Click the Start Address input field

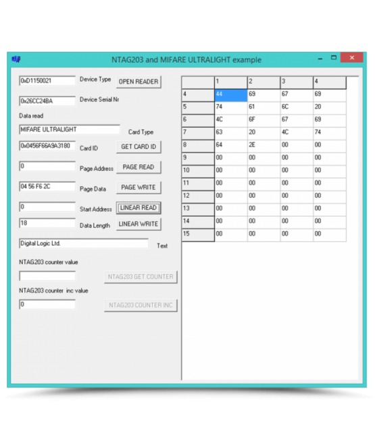click(x=47, y=207)
